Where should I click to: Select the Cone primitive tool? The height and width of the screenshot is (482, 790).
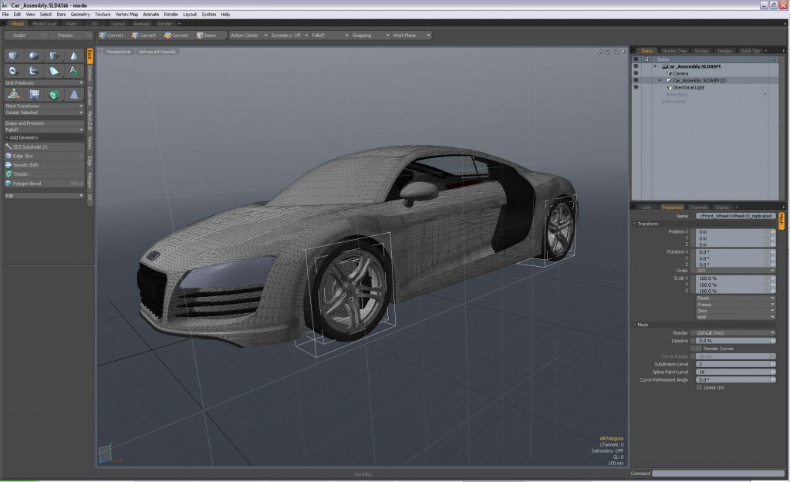click(x=73, y=56)
